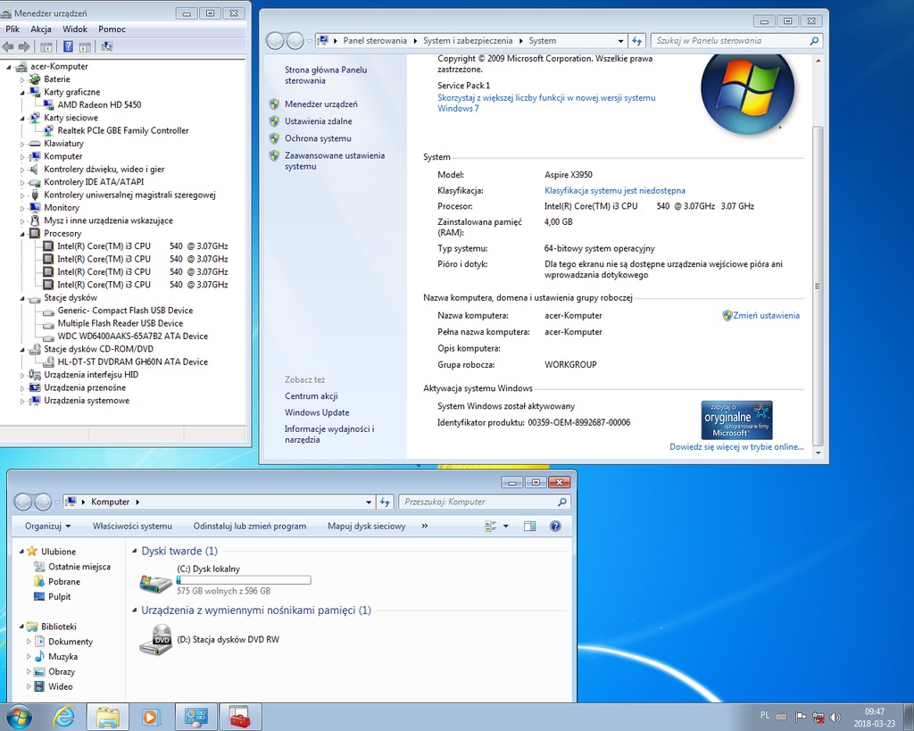The image size is (914, 731).
Task: Click the Monitory category icon
Action: pos(35,208)
